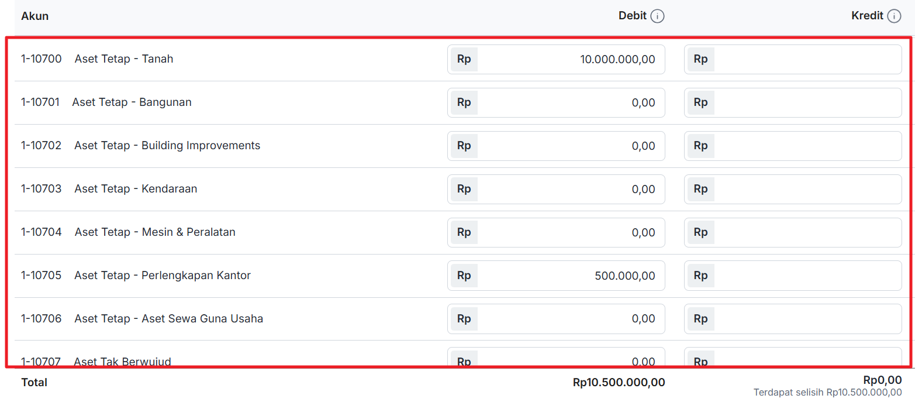Click the Kredit info icon
Image resolution: width=922 pixels, height=402 pixels.
[x=894, y=16]
